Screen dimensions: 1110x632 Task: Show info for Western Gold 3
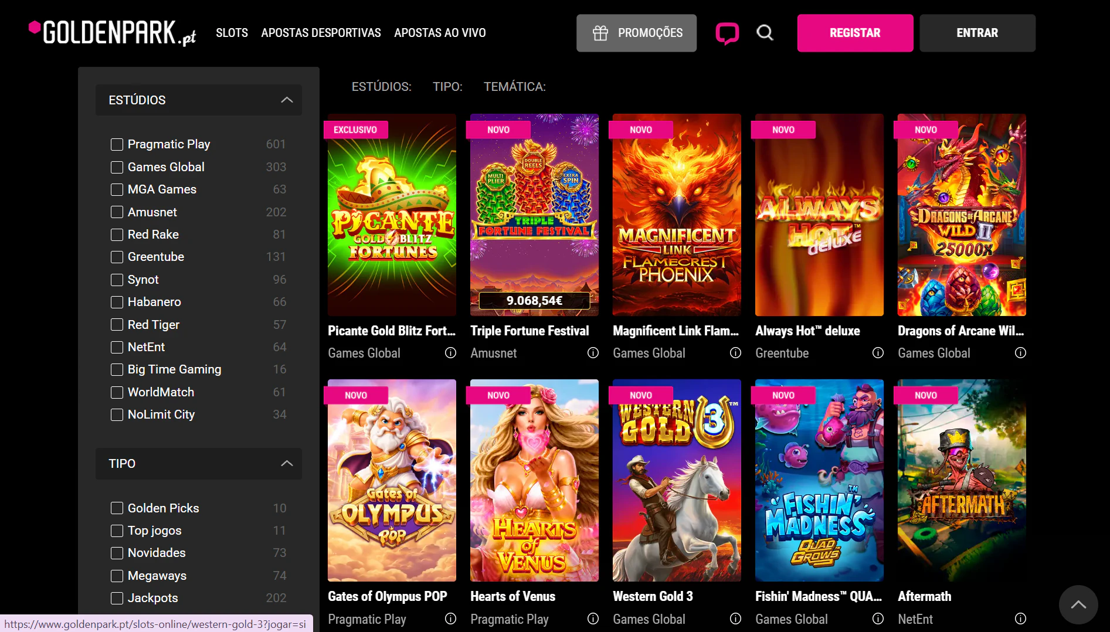click(735, 619)
